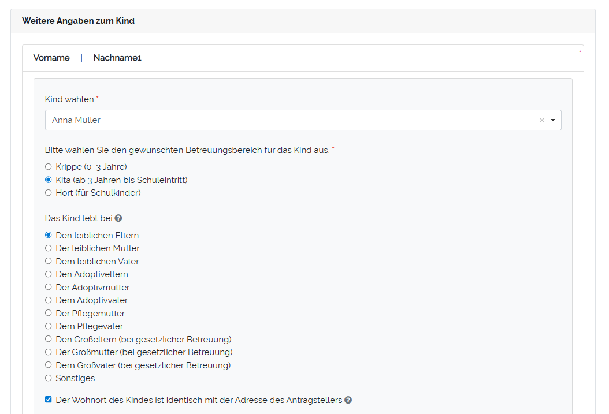
Task: Uncheck the identical Wohnort address checkbox
Action: tap(49, 400)
